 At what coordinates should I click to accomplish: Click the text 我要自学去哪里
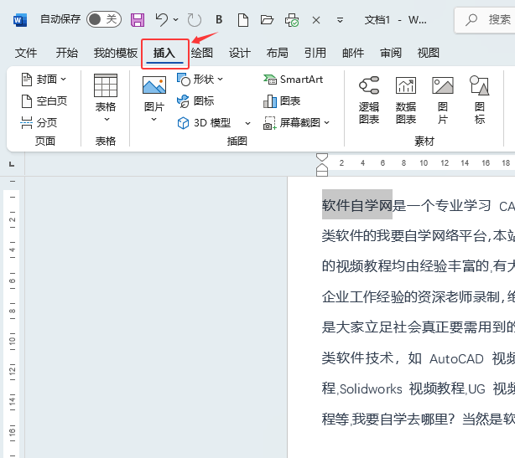[x=398, y=419]
